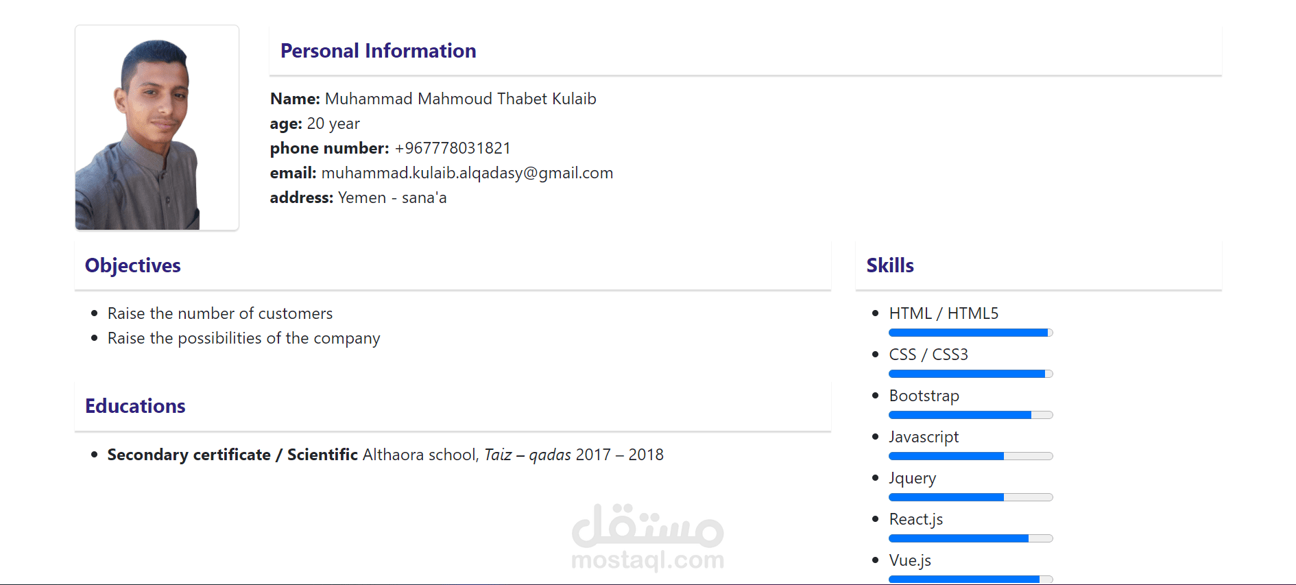Click the CSS / CSS3 progress bar
The height and width of the screenshot is (585, 1296).
(x=970, y=374)
